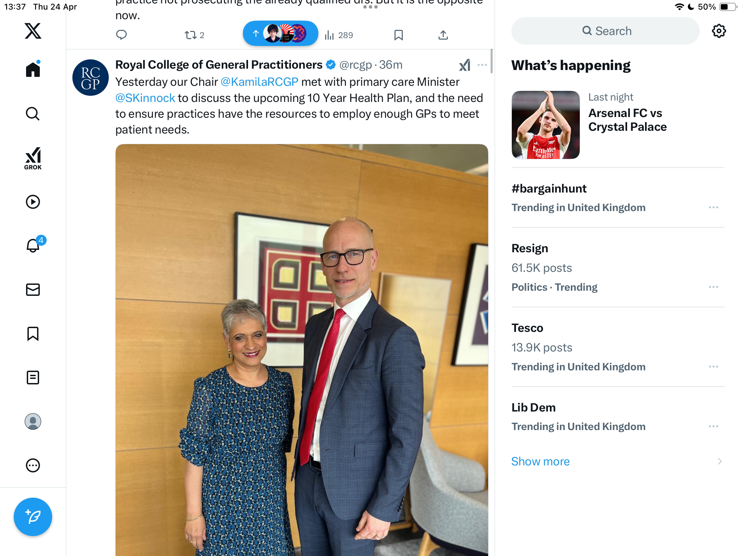Image resolution: width=741 pixels, height=556 pixels.
Task: Open more options on RCGP post
Action: (x=482, y=65)
